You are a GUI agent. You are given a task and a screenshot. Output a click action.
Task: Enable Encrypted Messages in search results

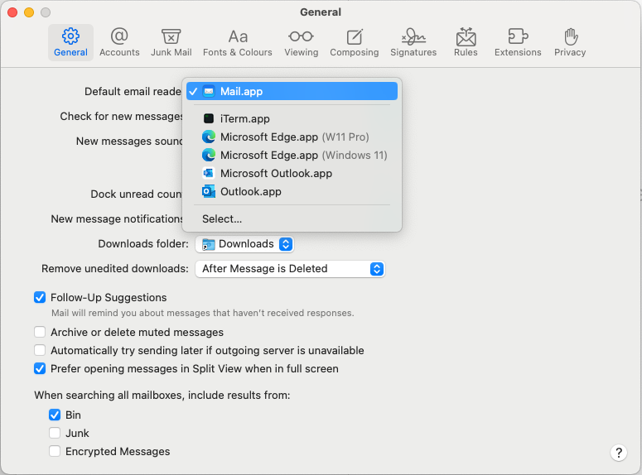55,451
